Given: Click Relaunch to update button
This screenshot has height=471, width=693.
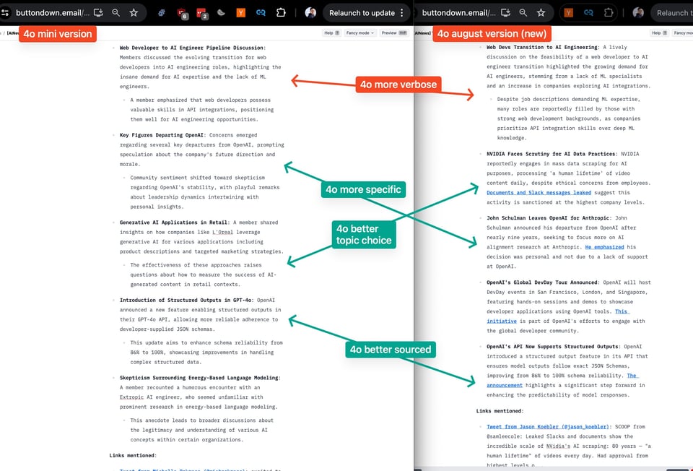Looking at the screenshot, I should pos(362,12).
